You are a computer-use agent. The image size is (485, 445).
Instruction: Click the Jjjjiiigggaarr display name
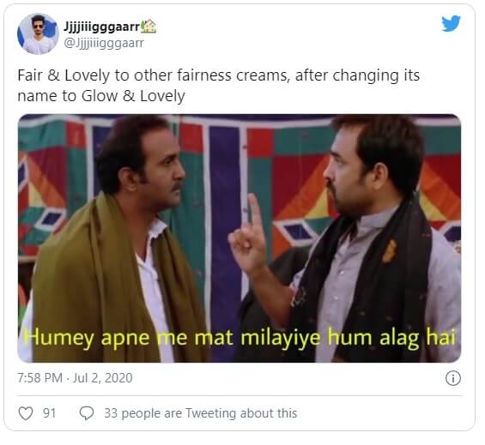pyautogui.click(x=102, y=27)
